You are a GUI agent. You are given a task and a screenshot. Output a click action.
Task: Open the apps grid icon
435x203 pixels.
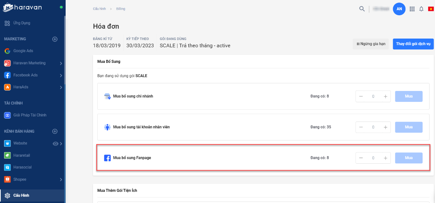412,9
